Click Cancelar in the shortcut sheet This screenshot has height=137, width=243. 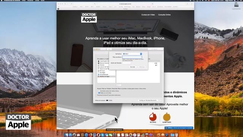click(133, 67)
